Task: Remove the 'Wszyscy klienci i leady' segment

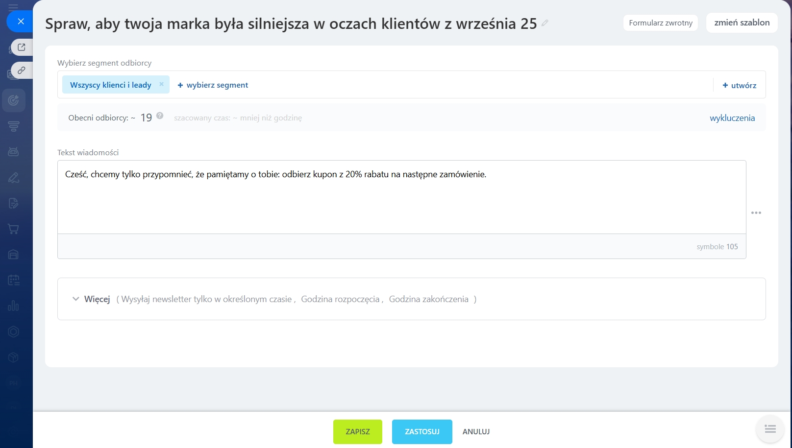Action: coord(161,84)
